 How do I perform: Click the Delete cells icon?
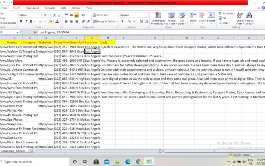coord(202,16)
